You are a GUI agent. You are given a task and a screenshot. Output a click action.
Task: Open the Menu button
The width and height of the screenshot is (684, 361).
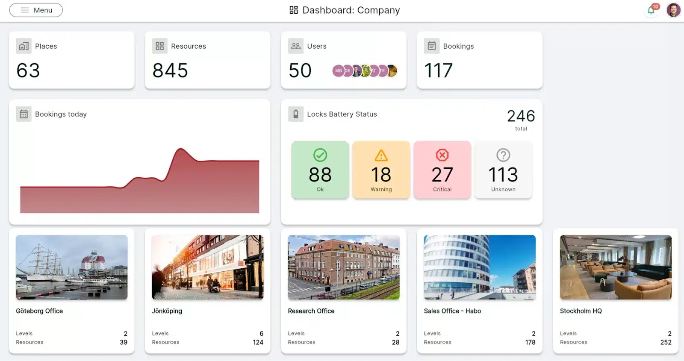click(36, 10)
